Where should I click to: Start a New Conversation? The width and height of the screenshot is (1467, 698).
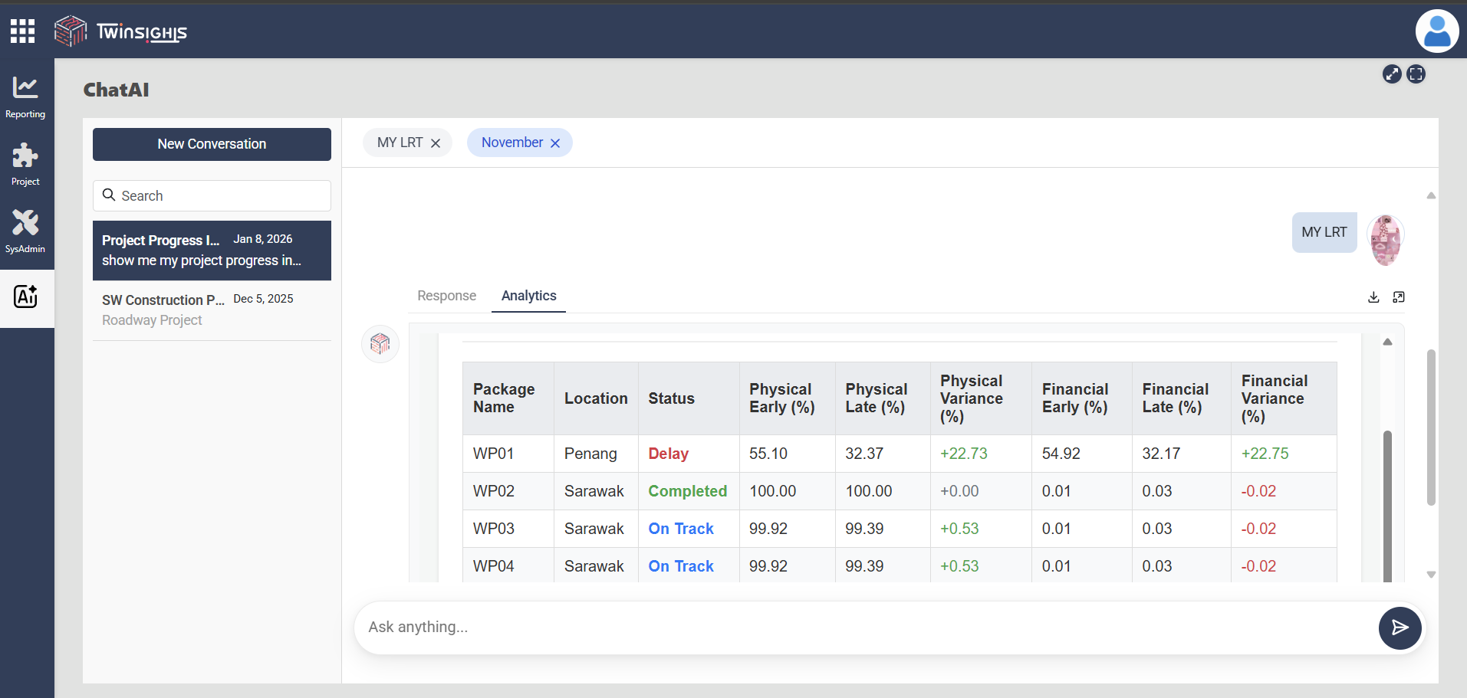(x=212, y=144)
